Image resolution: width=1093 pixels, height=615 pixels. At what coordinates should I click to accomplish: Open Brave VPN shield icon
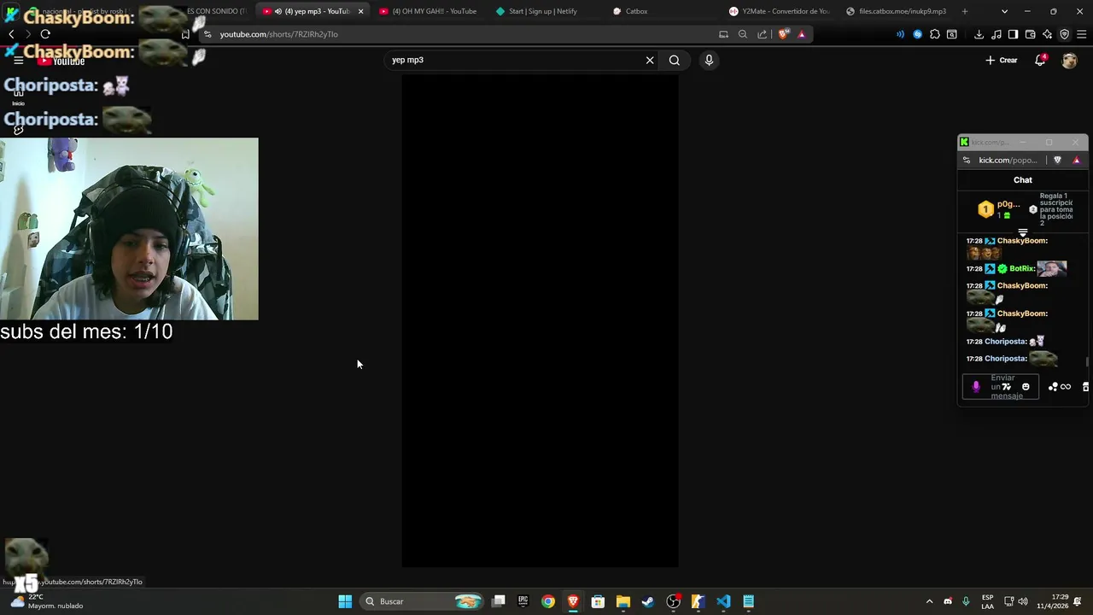tap(1064, 34)
